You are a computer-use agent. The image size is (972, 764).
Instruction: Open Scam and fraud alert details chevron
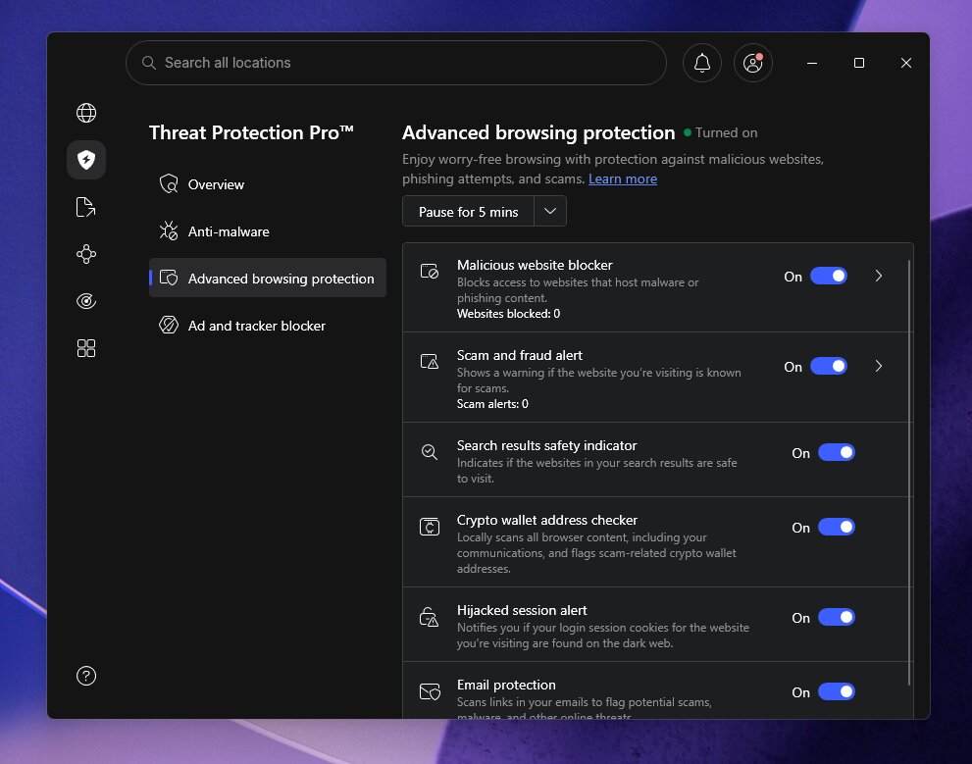(x=879, y=366)
